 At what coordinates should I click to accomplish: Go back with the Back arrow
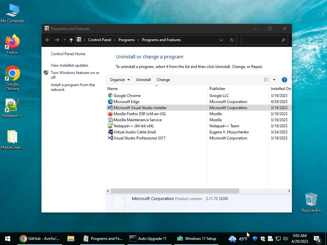(x=48, y=40)
